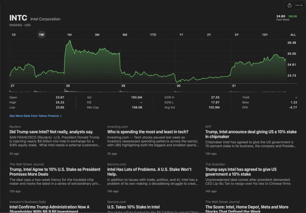The width and height of the screenshot is (306, 213).
Task: Click the NASDAQ · USD exchange label
Action: pos(20,25)
